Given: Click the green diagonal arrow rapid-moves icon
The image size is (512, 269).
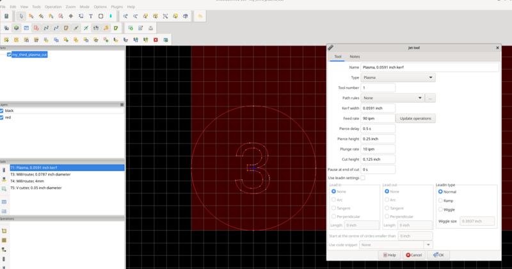Looking at the screenshot, I should [86, 28].
